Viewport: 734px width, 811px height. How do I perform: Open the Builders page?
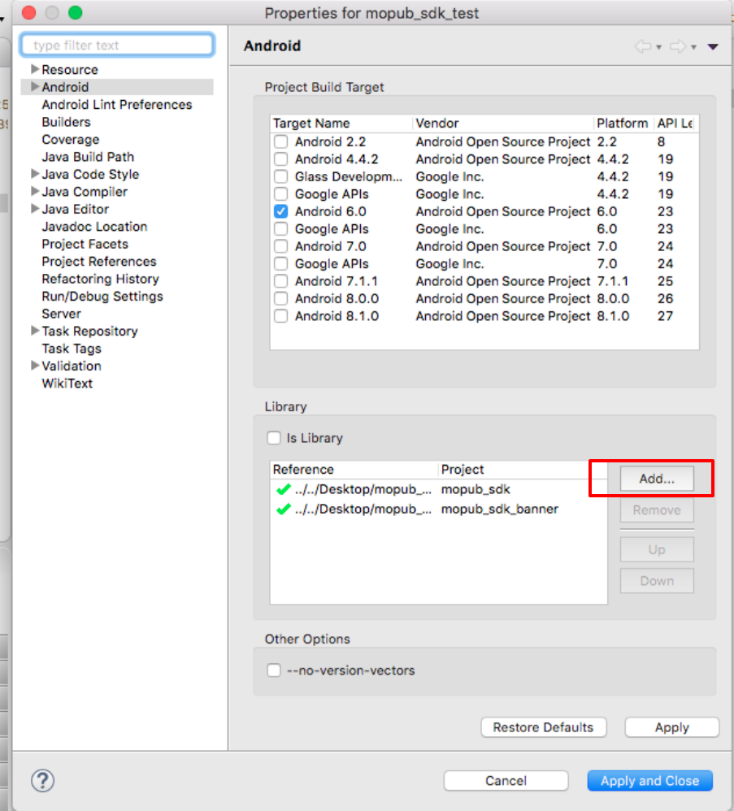(x=66, y=122)
